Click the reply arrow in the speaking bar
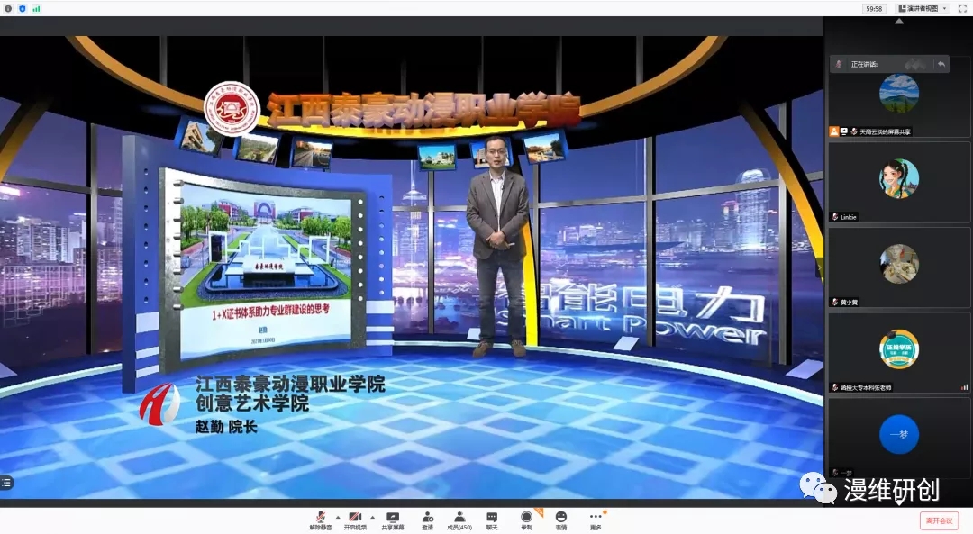This screenshot has width=973, height=534. (x=941, y=64)
